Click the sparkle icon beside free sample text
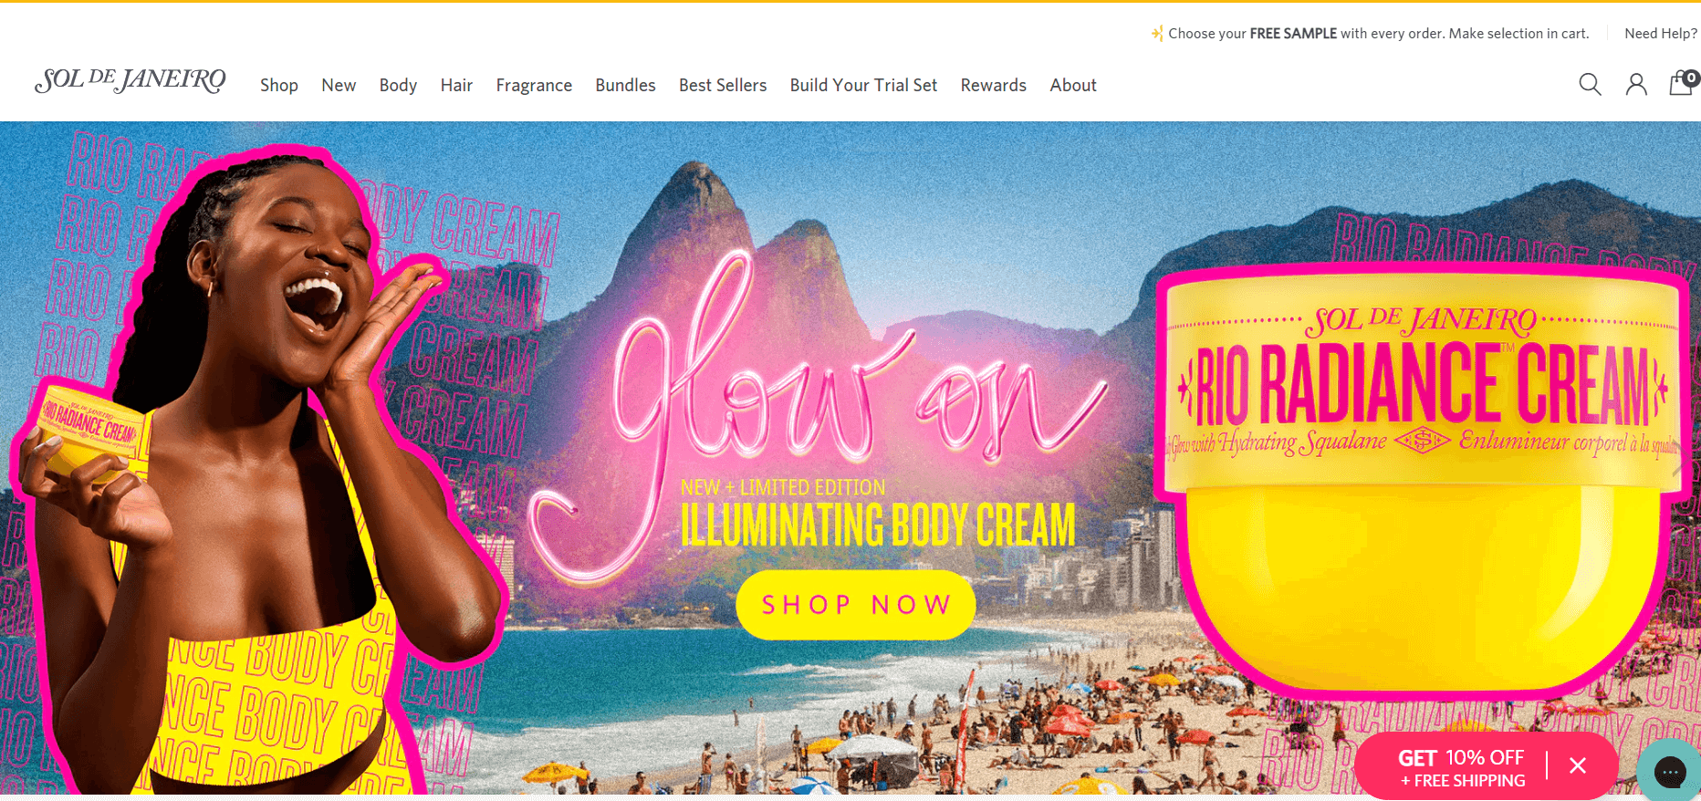The width and height of the screenshot is (1701, 801). point(1157,34)
